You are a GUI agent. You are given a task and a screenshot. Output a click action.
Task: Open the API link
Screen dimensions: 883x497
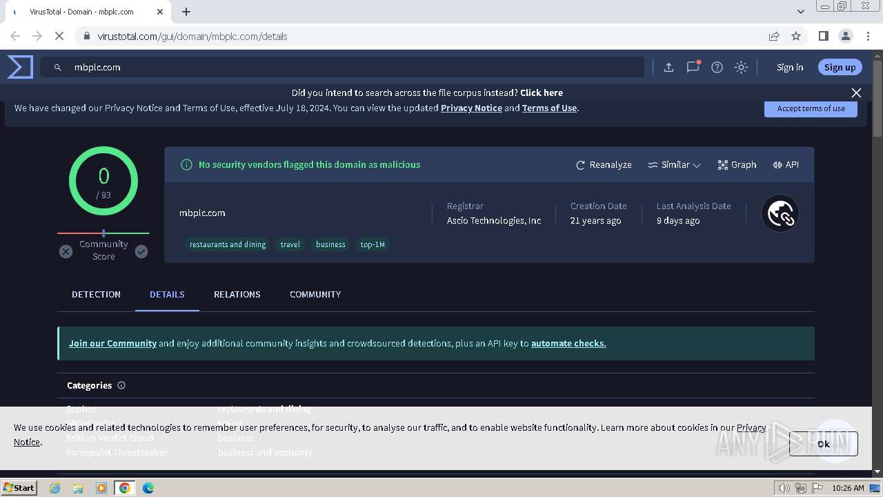[786, 164]
